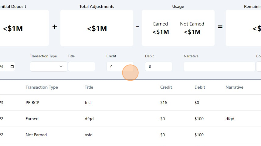
Task: Click the $16 credit cell
Action: coord(164,103)
